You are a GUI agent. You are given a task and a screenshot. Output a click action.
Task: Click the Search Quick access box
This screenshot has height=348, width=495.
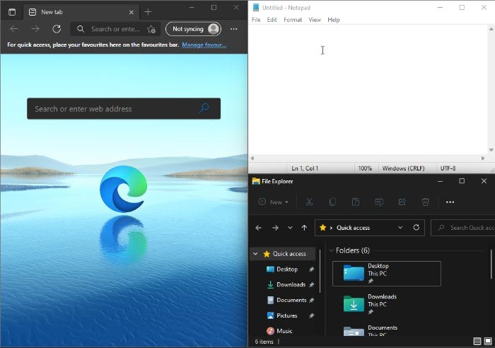(x=462, y=228)
